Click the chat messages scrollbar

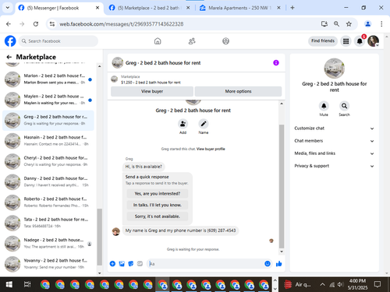(282, 186)
